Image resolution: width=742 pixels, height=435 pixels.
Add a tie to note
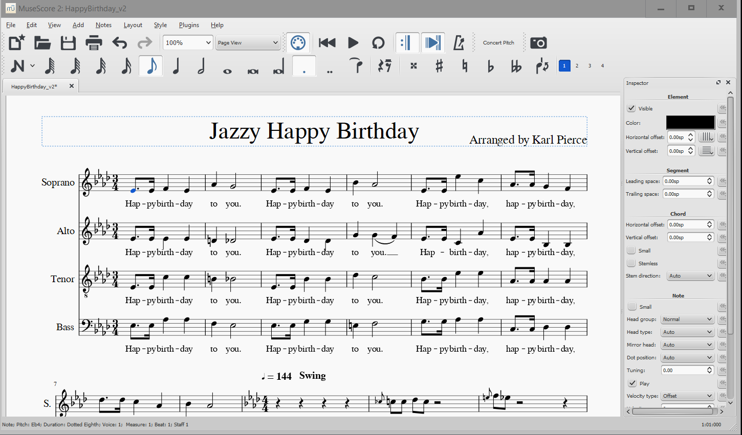pos(356,66)
